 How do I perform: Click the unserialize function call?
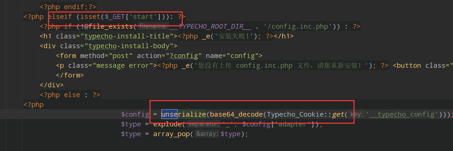tap(183, 114)
